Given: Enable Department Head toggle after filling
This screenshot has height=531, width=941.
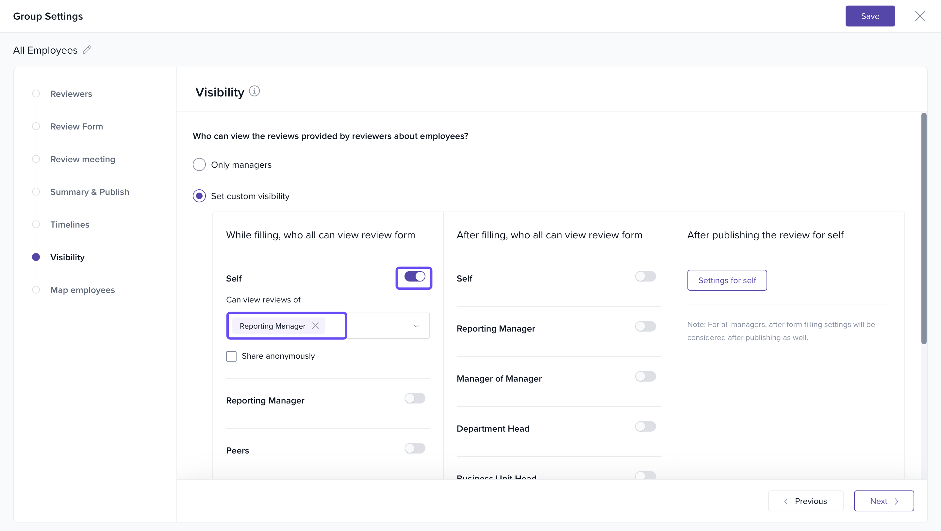Looking at the screenshot, I should point(645,426).
